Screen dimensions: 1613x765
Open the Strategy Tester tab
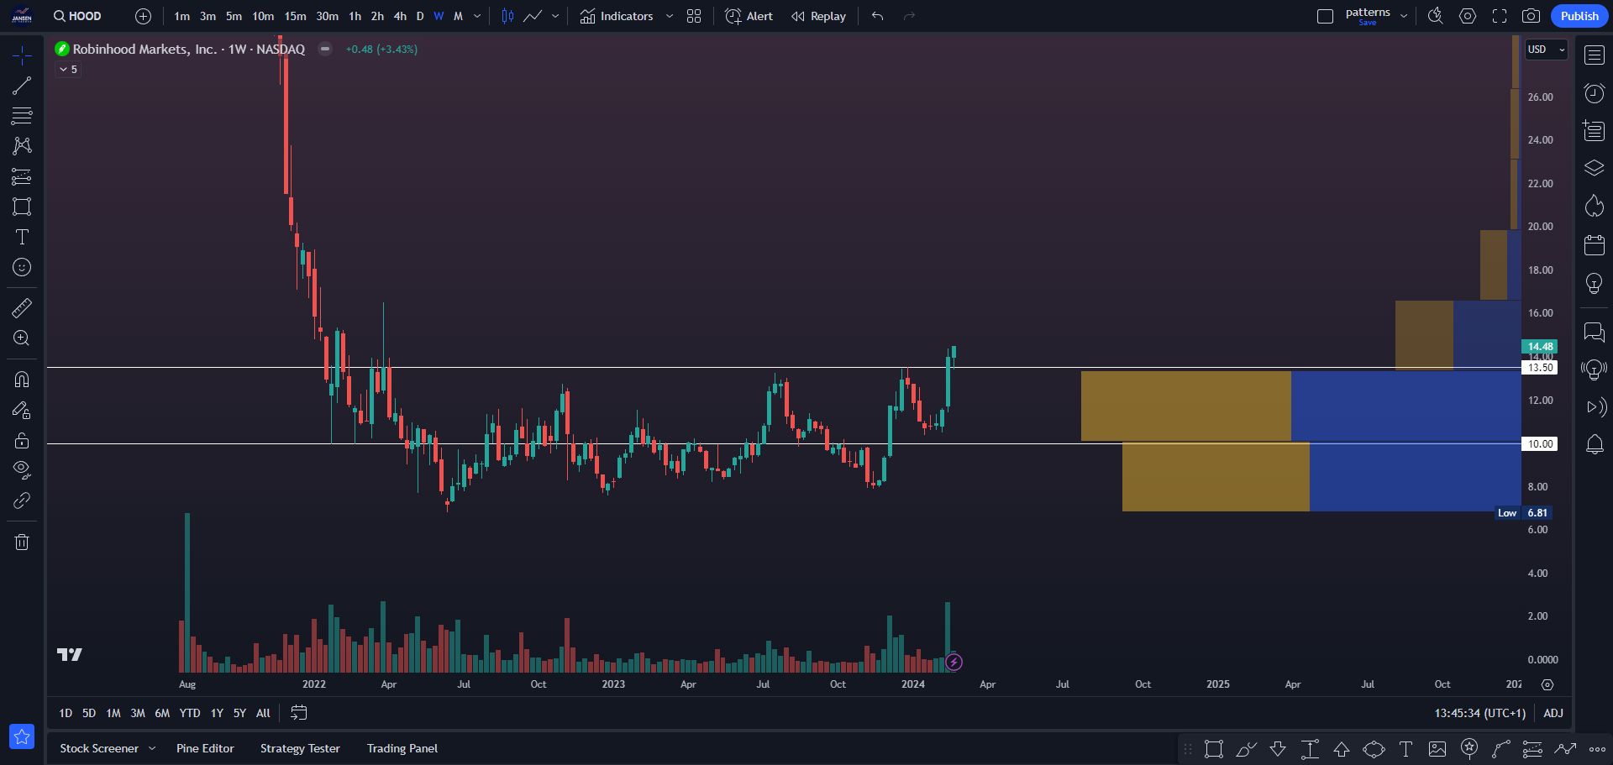300,748
